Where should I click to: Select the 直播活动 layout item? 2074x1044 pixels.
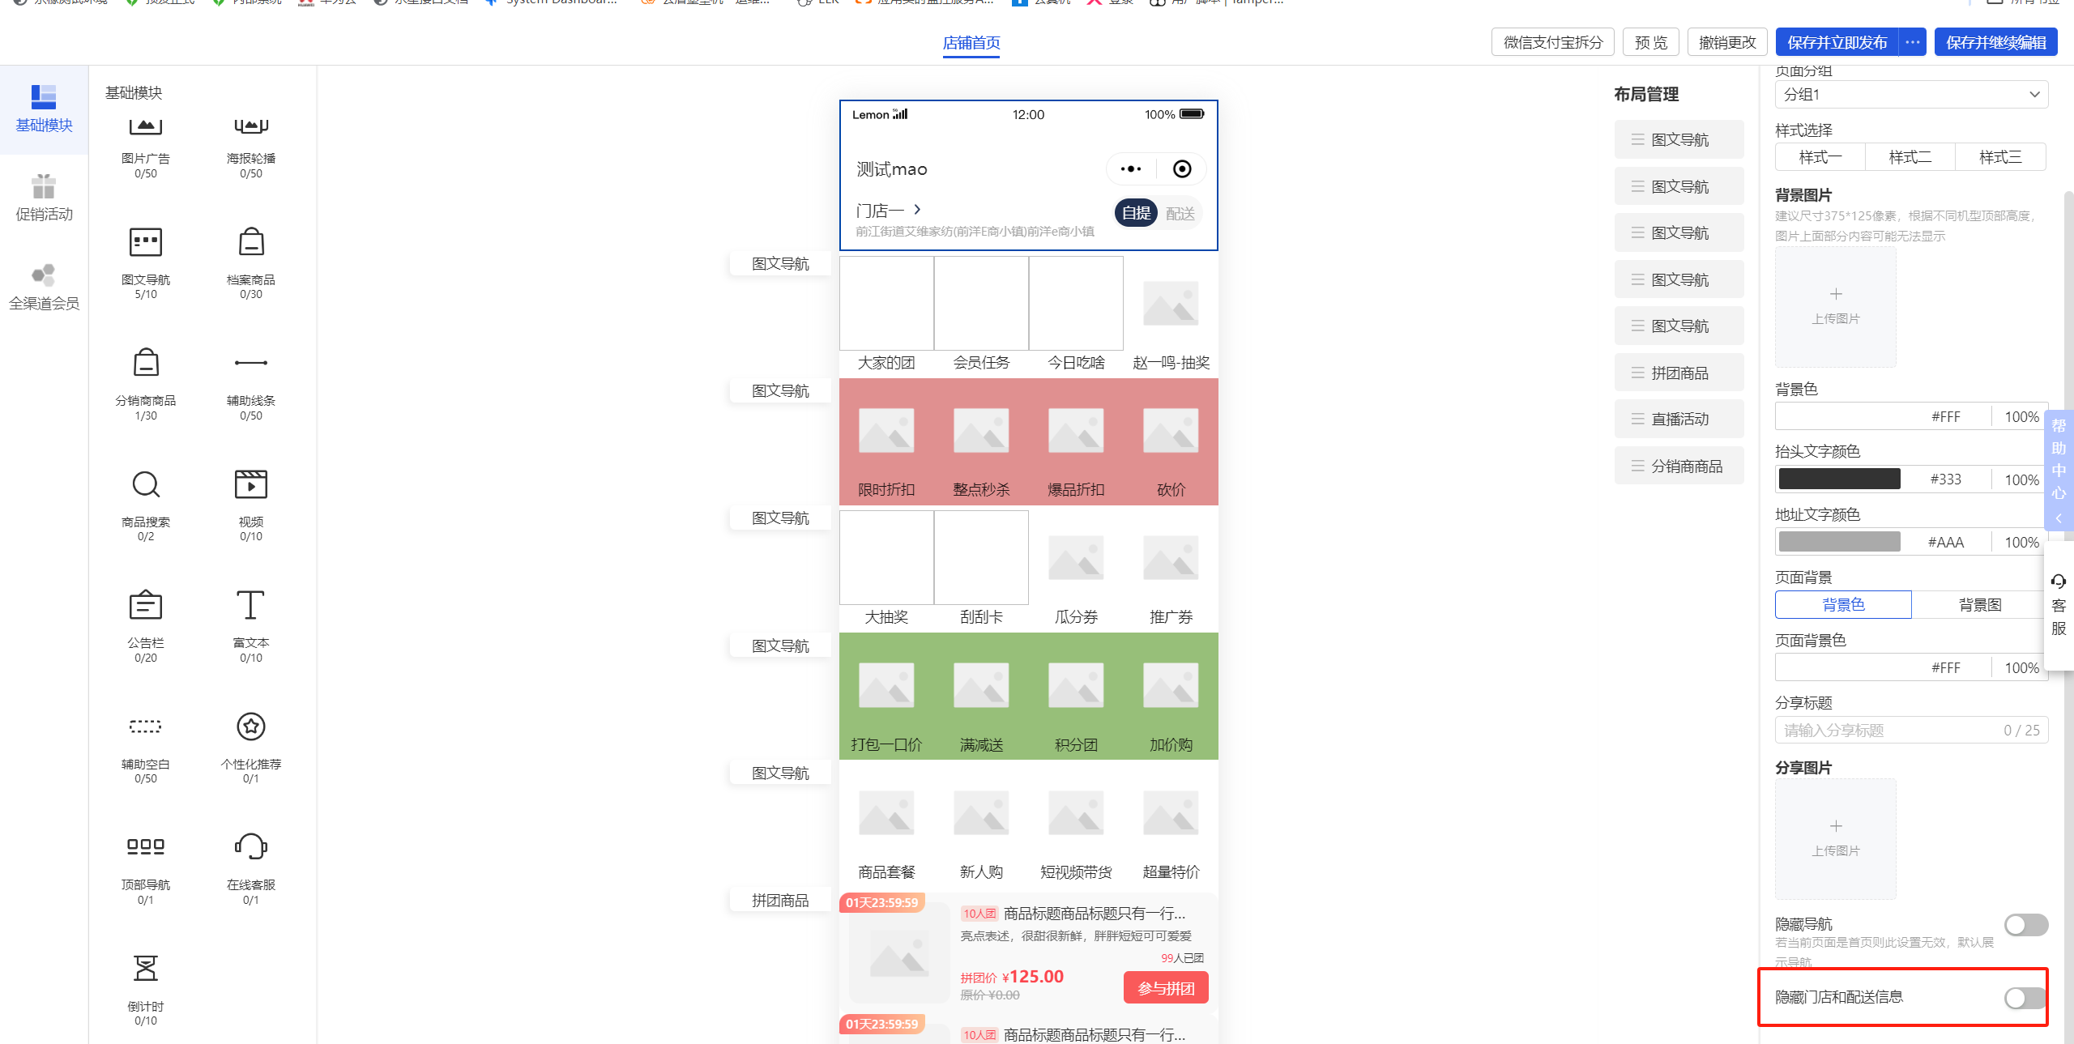point(1679,419)
